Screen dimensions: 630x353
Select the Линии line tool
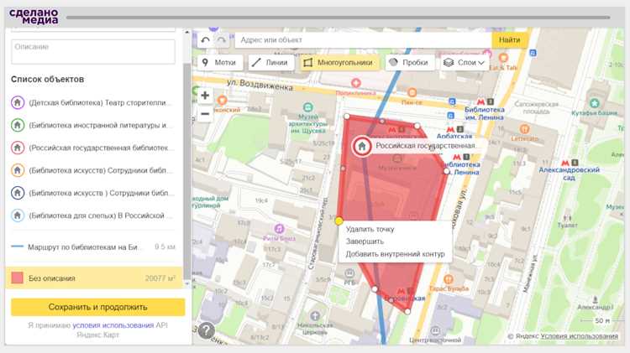click(271, 63)
